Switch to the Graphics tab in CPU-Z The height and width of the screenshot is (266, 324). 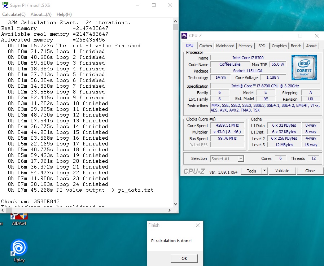(279, 46)
